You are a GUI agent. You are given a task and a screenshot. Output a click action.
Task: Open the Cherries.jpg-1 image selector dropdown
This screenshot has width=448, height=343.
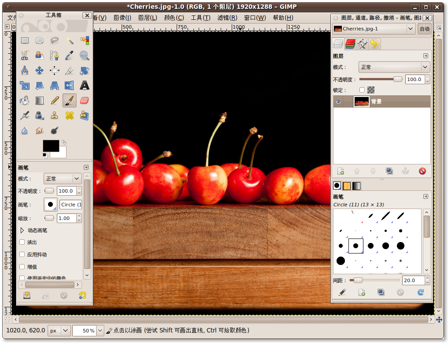point(374,29)
